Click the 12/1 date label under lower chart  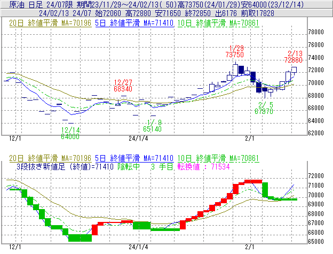15,247
